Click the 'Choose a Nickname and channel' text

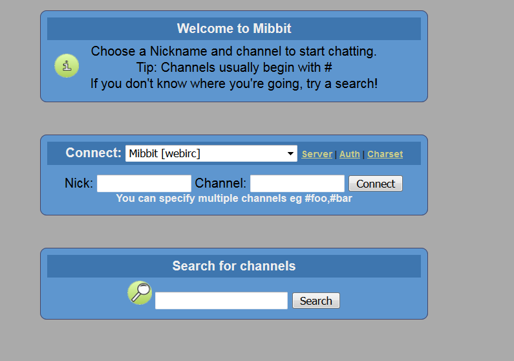(x=234, y=51)
